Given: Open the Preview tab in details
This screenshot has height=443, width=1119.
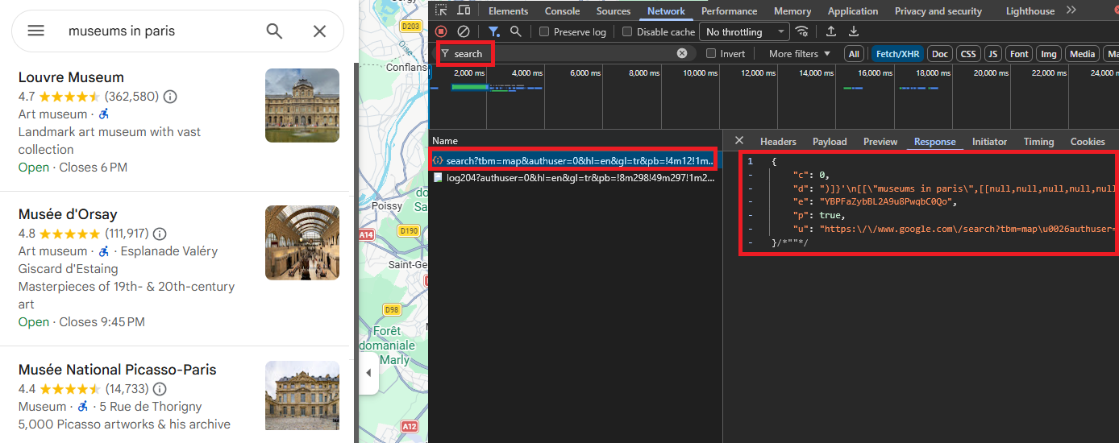Looking at the screenshot, I should (880, 142).
